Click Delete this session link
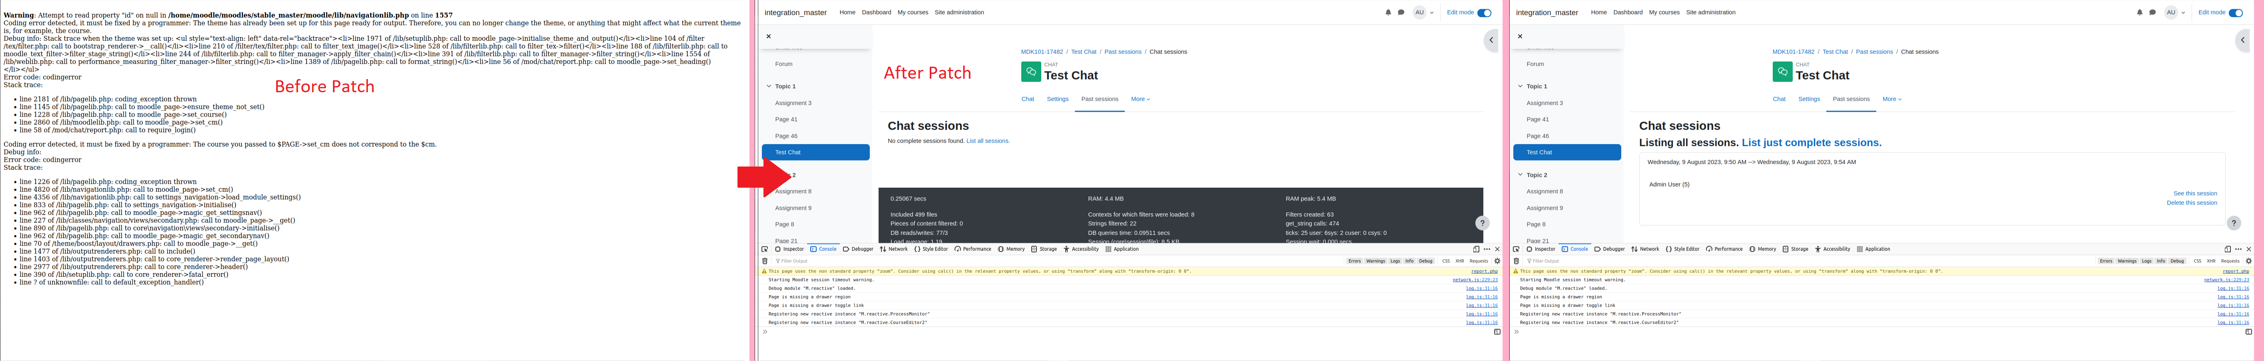Viewport: 2264px width, 361px height. click(x=2191, y=203)
